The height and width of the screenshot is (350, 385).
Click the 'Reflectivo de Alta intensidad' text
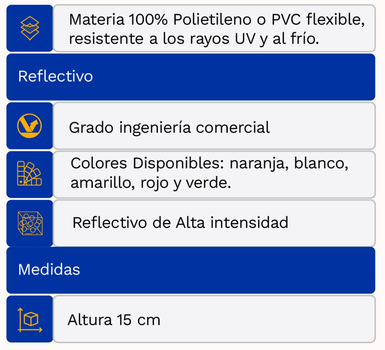pos(180,222)
